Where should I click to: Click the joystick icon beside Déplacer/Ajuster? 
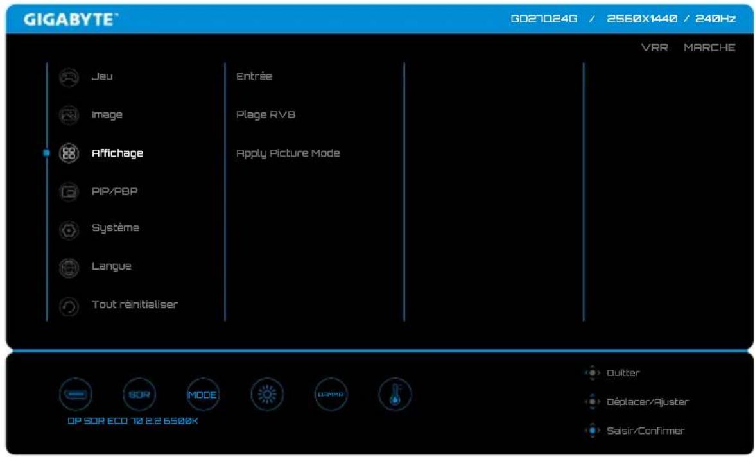click(x=592, y=402)
